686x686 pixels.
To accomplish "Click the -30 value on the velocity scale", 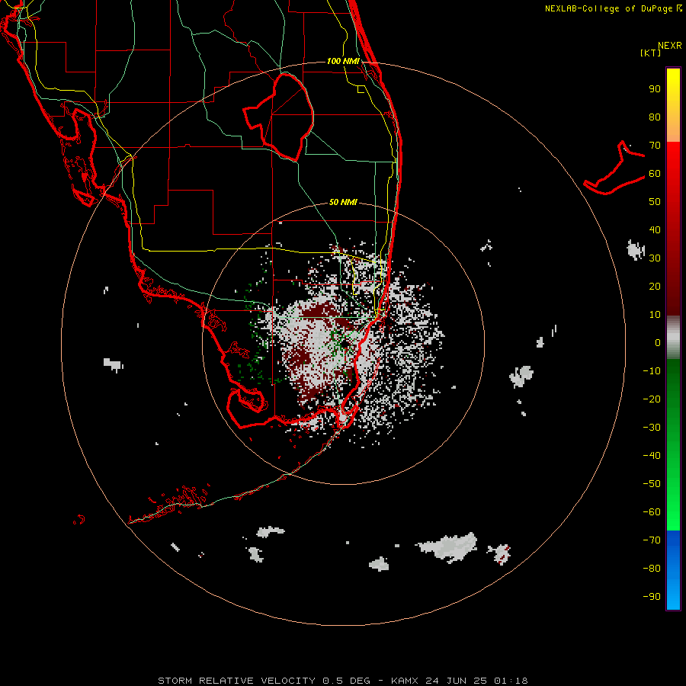I will click(652, 428).
